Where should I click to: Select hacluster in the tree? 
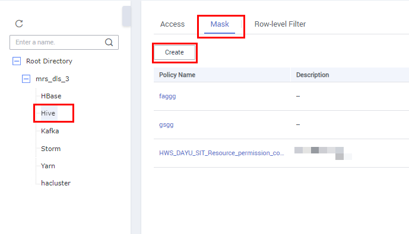[x=56, y=183]
